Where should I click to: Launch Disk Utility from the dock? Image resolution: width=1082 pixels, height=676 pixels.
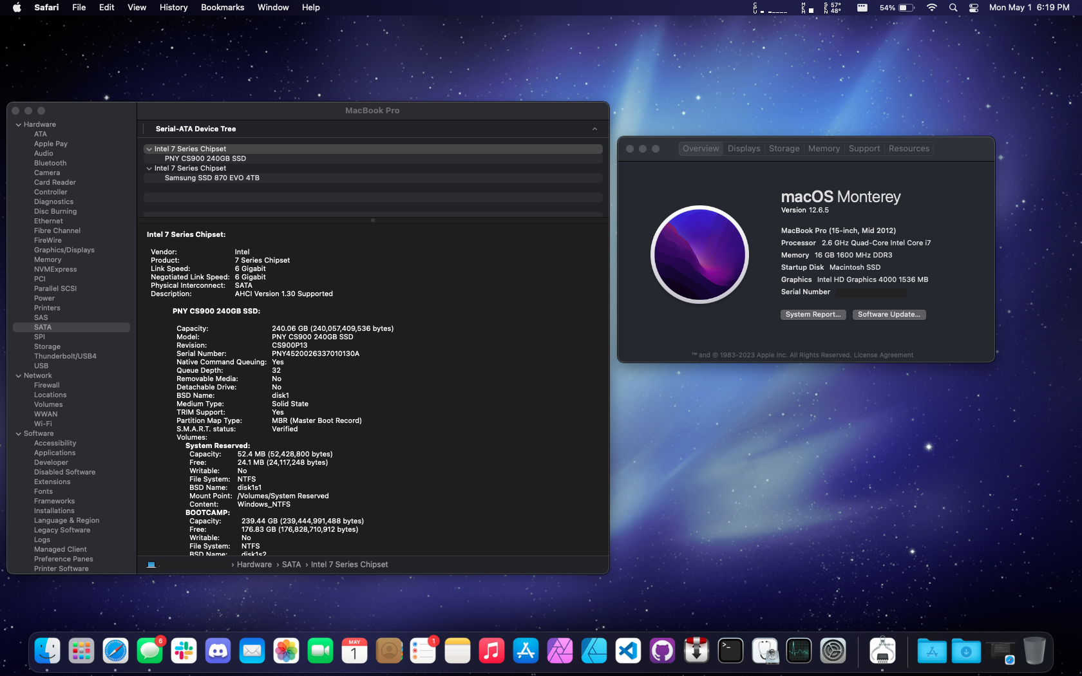click(x=764, y=651)
